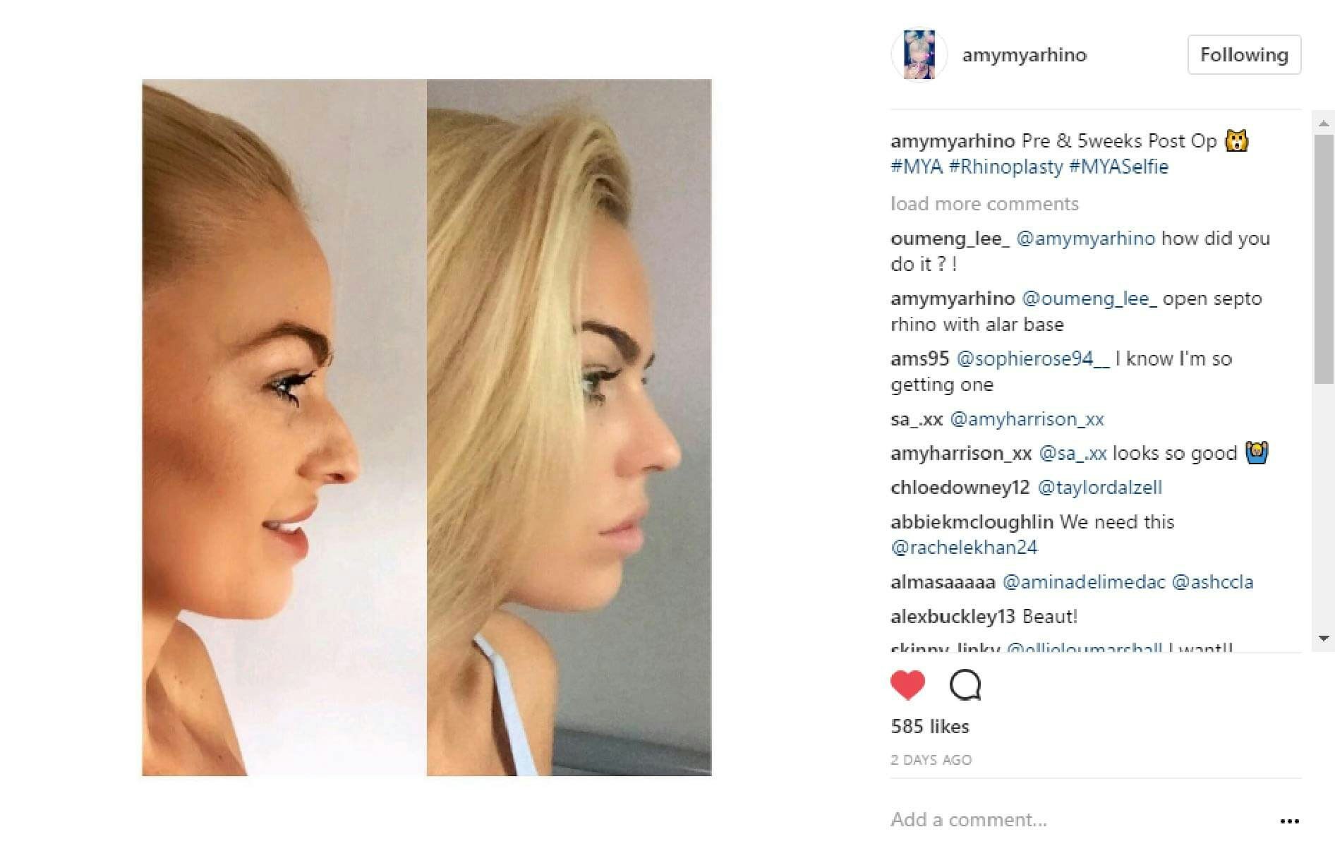Open @taylordalzell mention link
Image resolution: width=1335 pixels, height=858 pixels.
(1100, 488)
